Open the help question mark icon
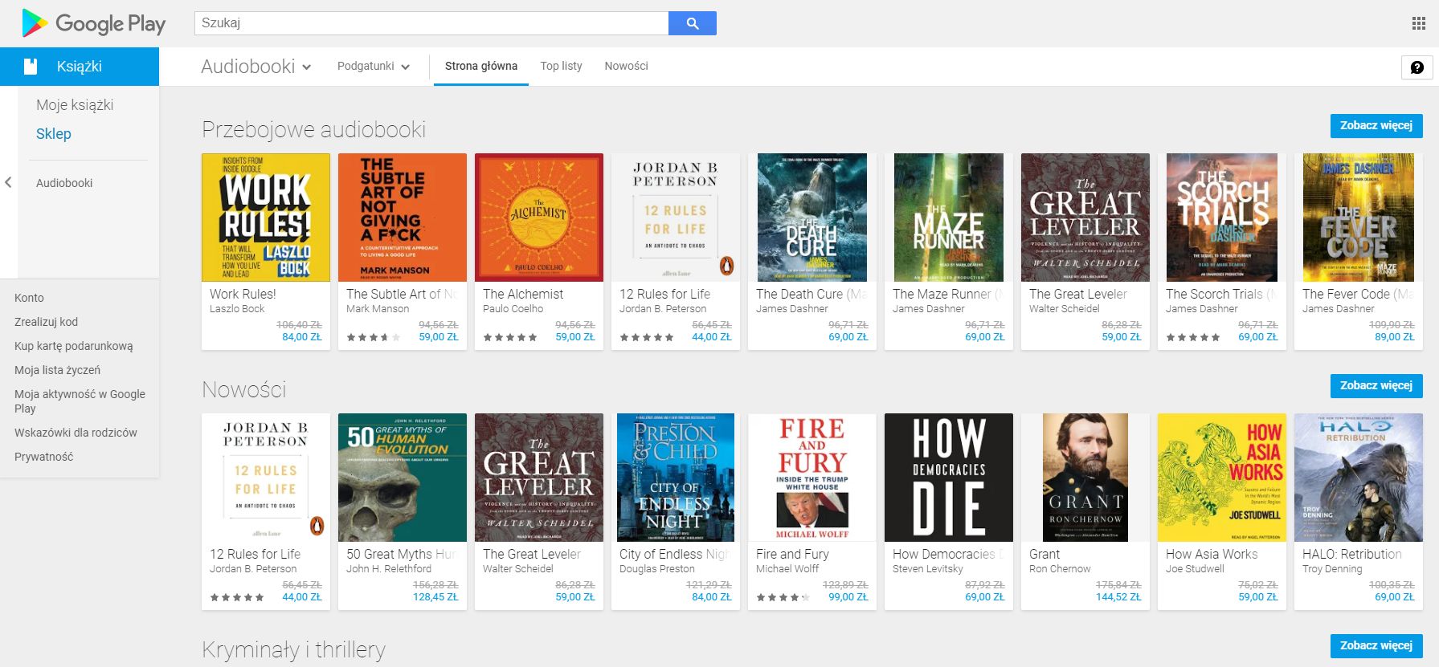Screen dimensions: 1439x667 (x=1417, y=67)
